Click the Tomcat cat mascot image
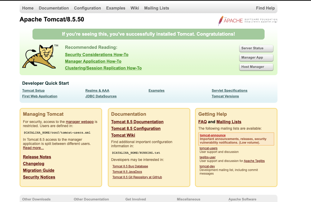The width and height of the screenshot is (311, 202). tap(40, 56)
